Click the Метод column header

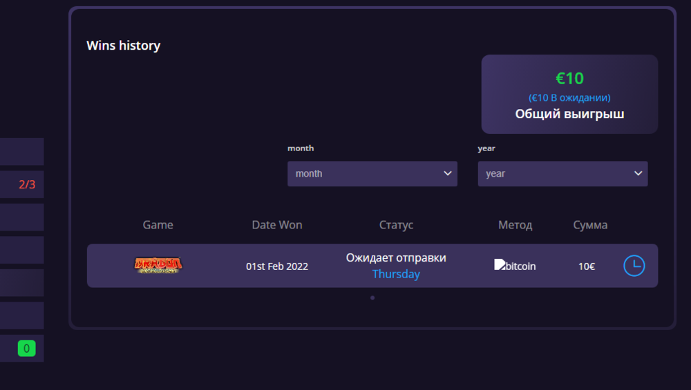coord(515,225)
